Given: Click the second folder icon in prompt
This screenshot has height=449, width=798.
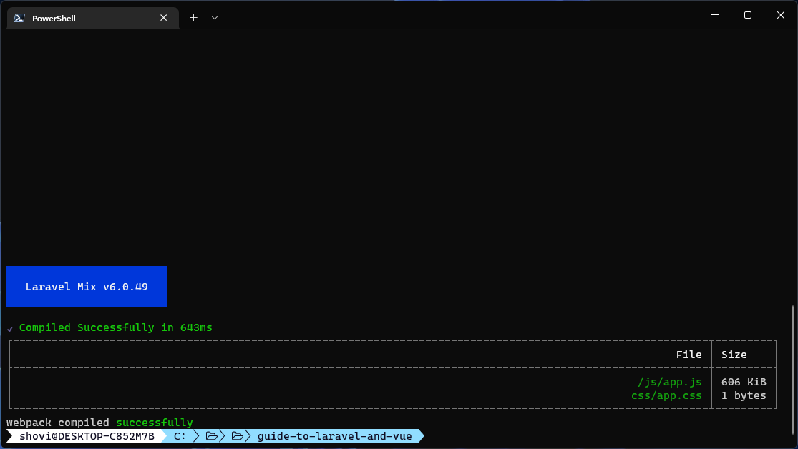Looking at the screenshot, I should pos(237,436).
